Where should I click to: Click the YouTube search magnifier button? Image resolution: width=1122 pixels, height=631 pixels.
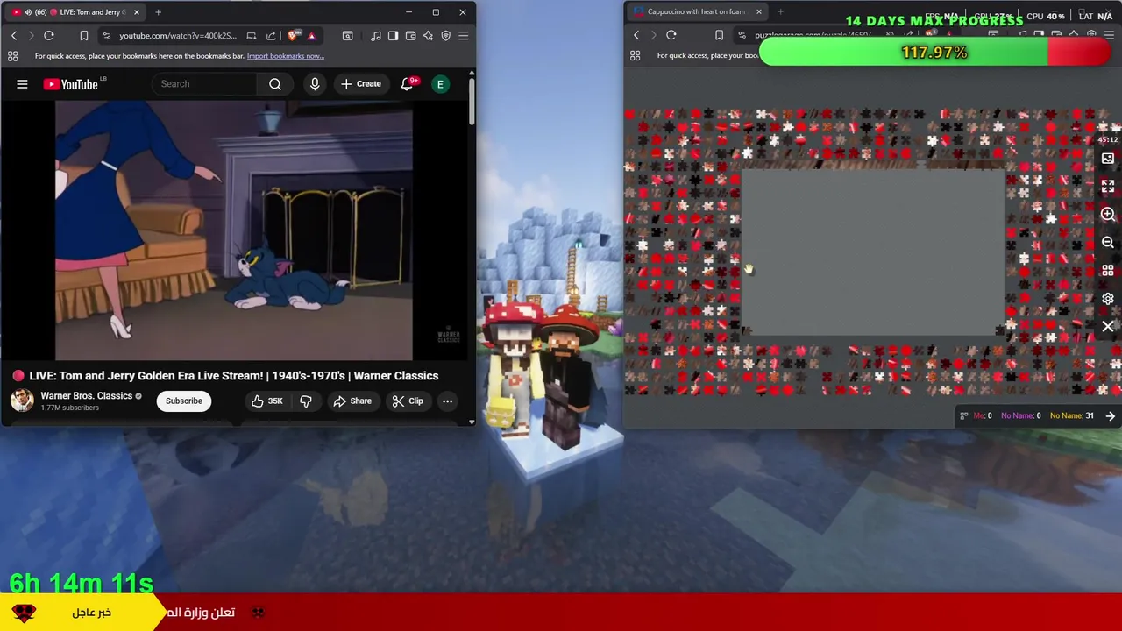275,84
